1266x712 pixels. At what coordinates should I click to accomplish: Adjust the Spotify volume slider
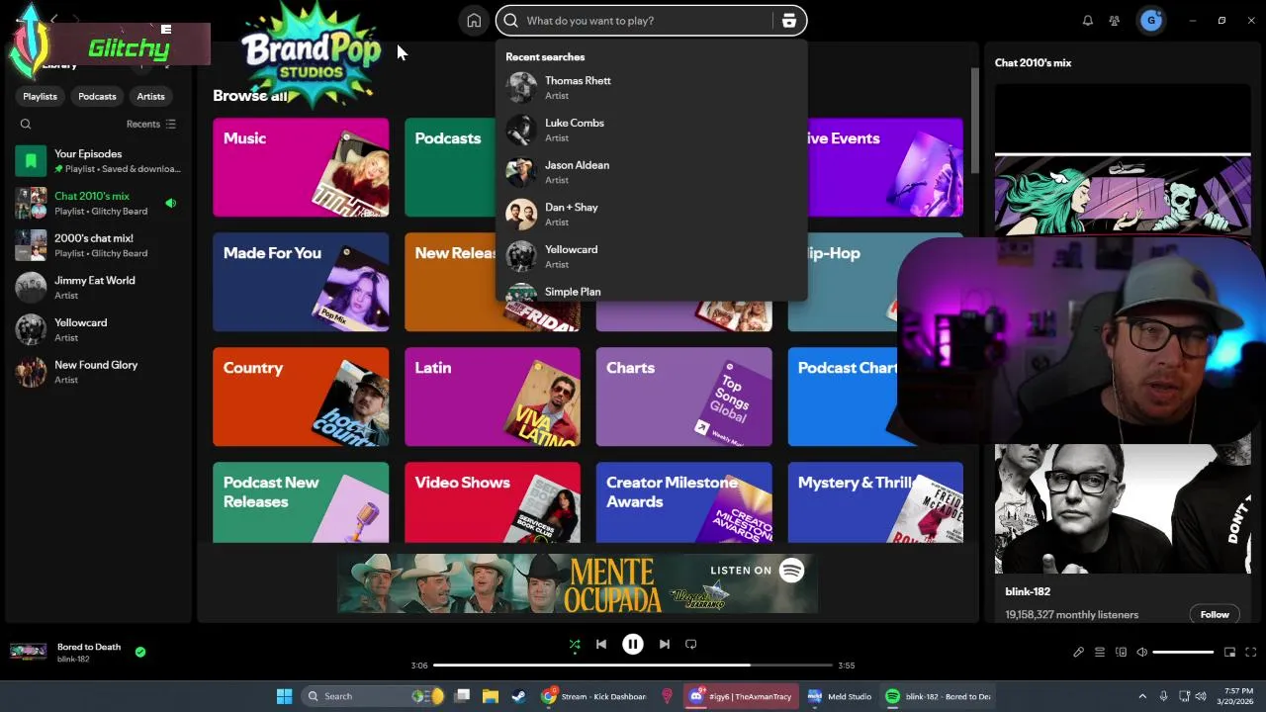tap(1183, 652)
